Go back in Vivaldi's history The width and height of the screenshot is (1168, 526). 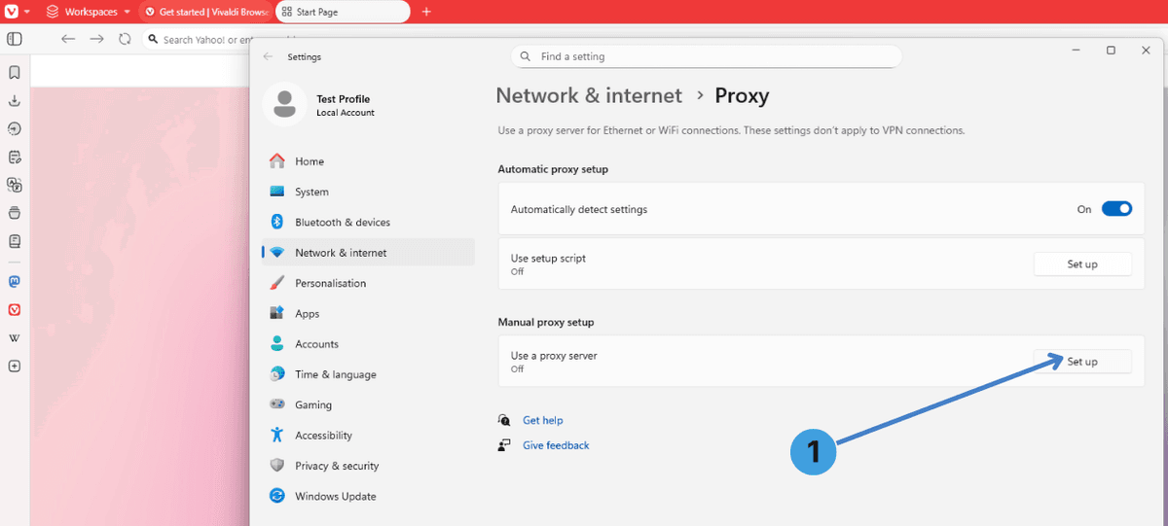coord(67,39)
